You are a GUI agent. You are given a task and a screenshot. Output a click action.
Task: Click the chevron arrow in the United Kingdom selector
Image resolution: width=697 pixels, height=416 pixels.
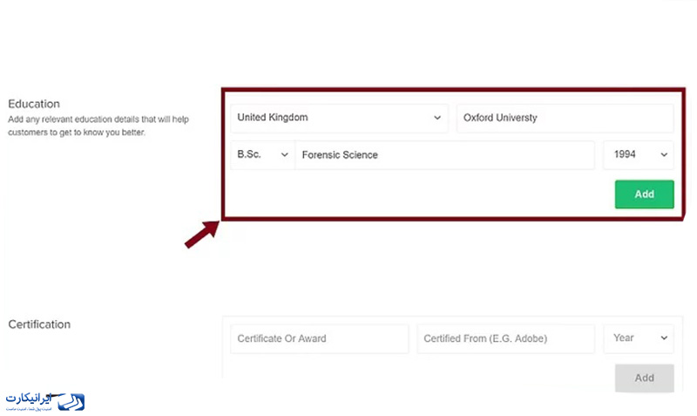coord(437,118)
